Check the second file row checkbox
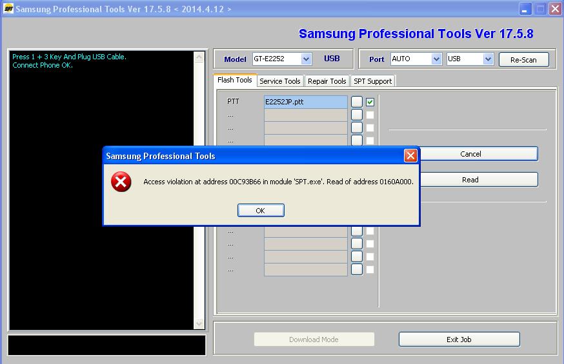Image resolution: width=564 pixels, height=364 pixels. (x=370, y=115)
